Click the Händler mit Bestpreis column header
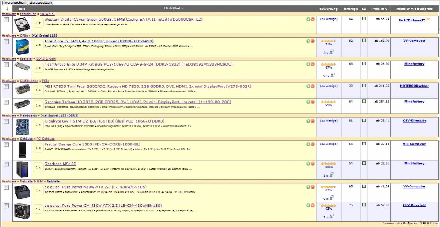The image size is (440, 227). [x=414, y=8]
